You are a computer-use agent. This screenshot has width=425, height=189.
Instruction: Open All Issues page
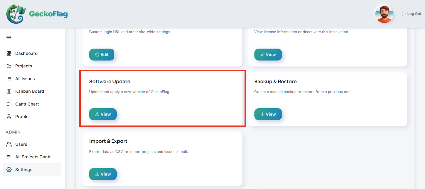(x=32, y=79)
